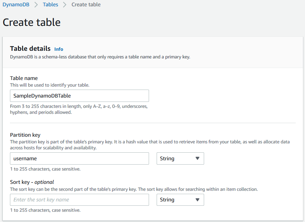Click the 'From 3 to 255 characters' hint
The width and height of the screenshot is (305, 222).
point(79,109)
